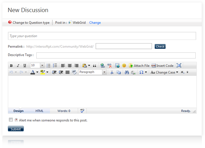Justify the text alignment
The image size is (205, 148).
coord(68,72)
